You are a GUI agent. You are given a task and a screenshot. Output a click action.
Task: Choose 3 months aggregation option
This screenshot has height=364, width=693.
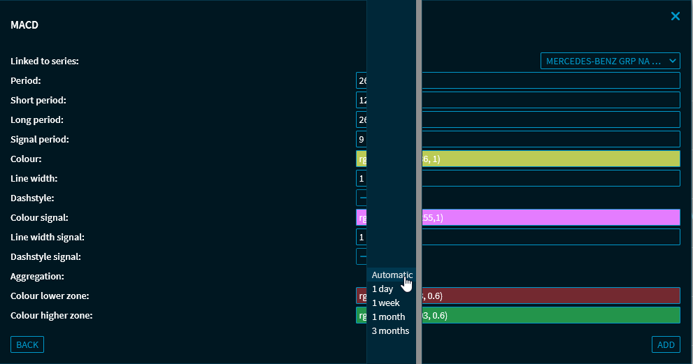coord(390,331)
